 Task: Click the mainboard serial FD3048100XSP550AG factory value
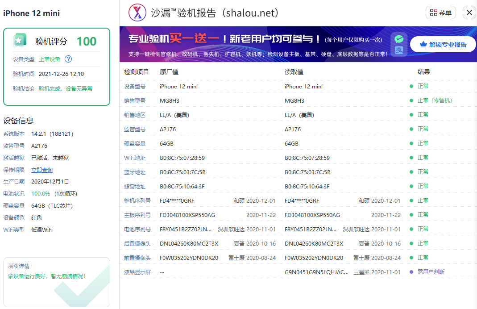187,215
